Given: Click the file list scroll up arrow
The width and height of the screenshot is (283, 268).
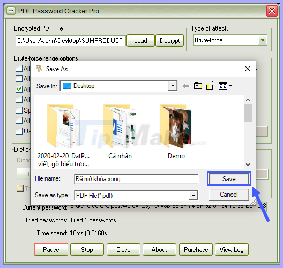Looking at the screenshot, I should click(x=248, y=100).
